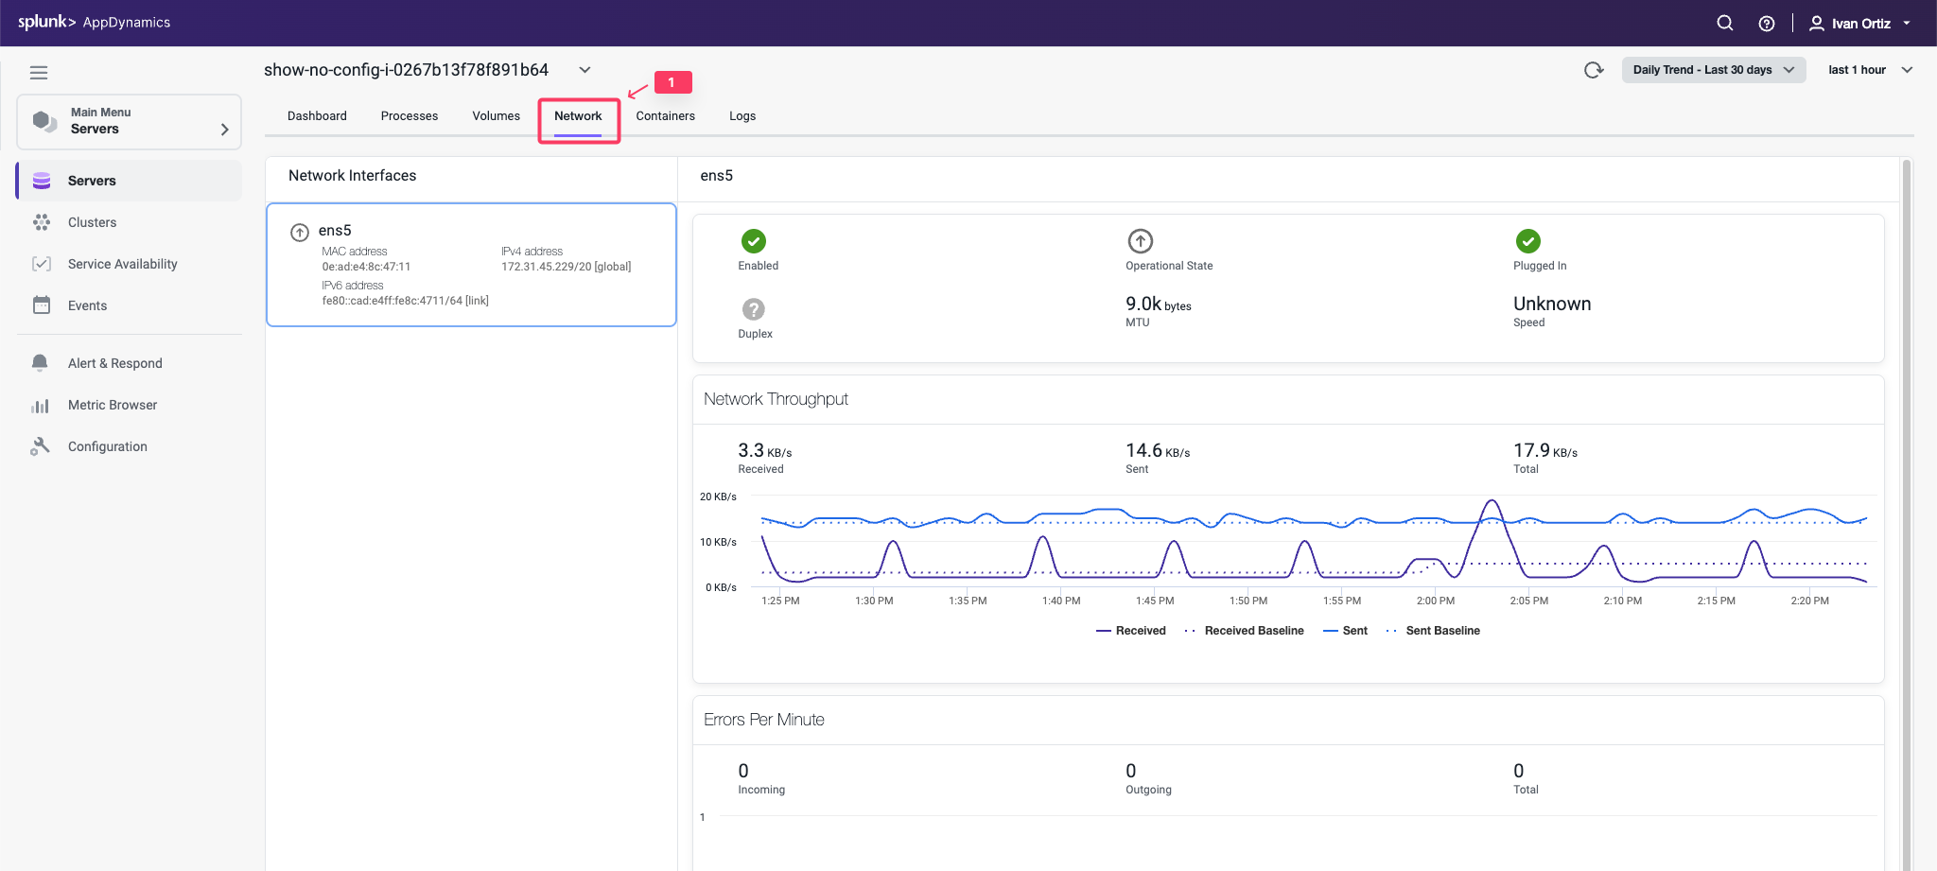The width and height of the screenshot is (1937, 871).
Task: Open the help icon in the header
Action: click(1766, 23)
